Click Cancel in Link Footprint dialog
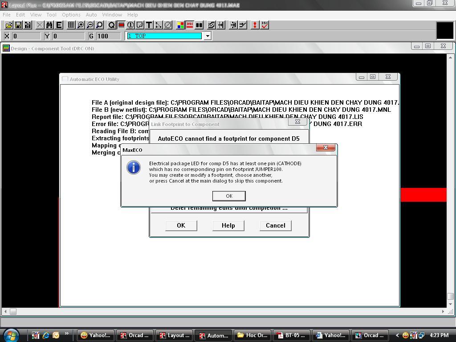Screen dimensions: 456x342 coord(275,225)
